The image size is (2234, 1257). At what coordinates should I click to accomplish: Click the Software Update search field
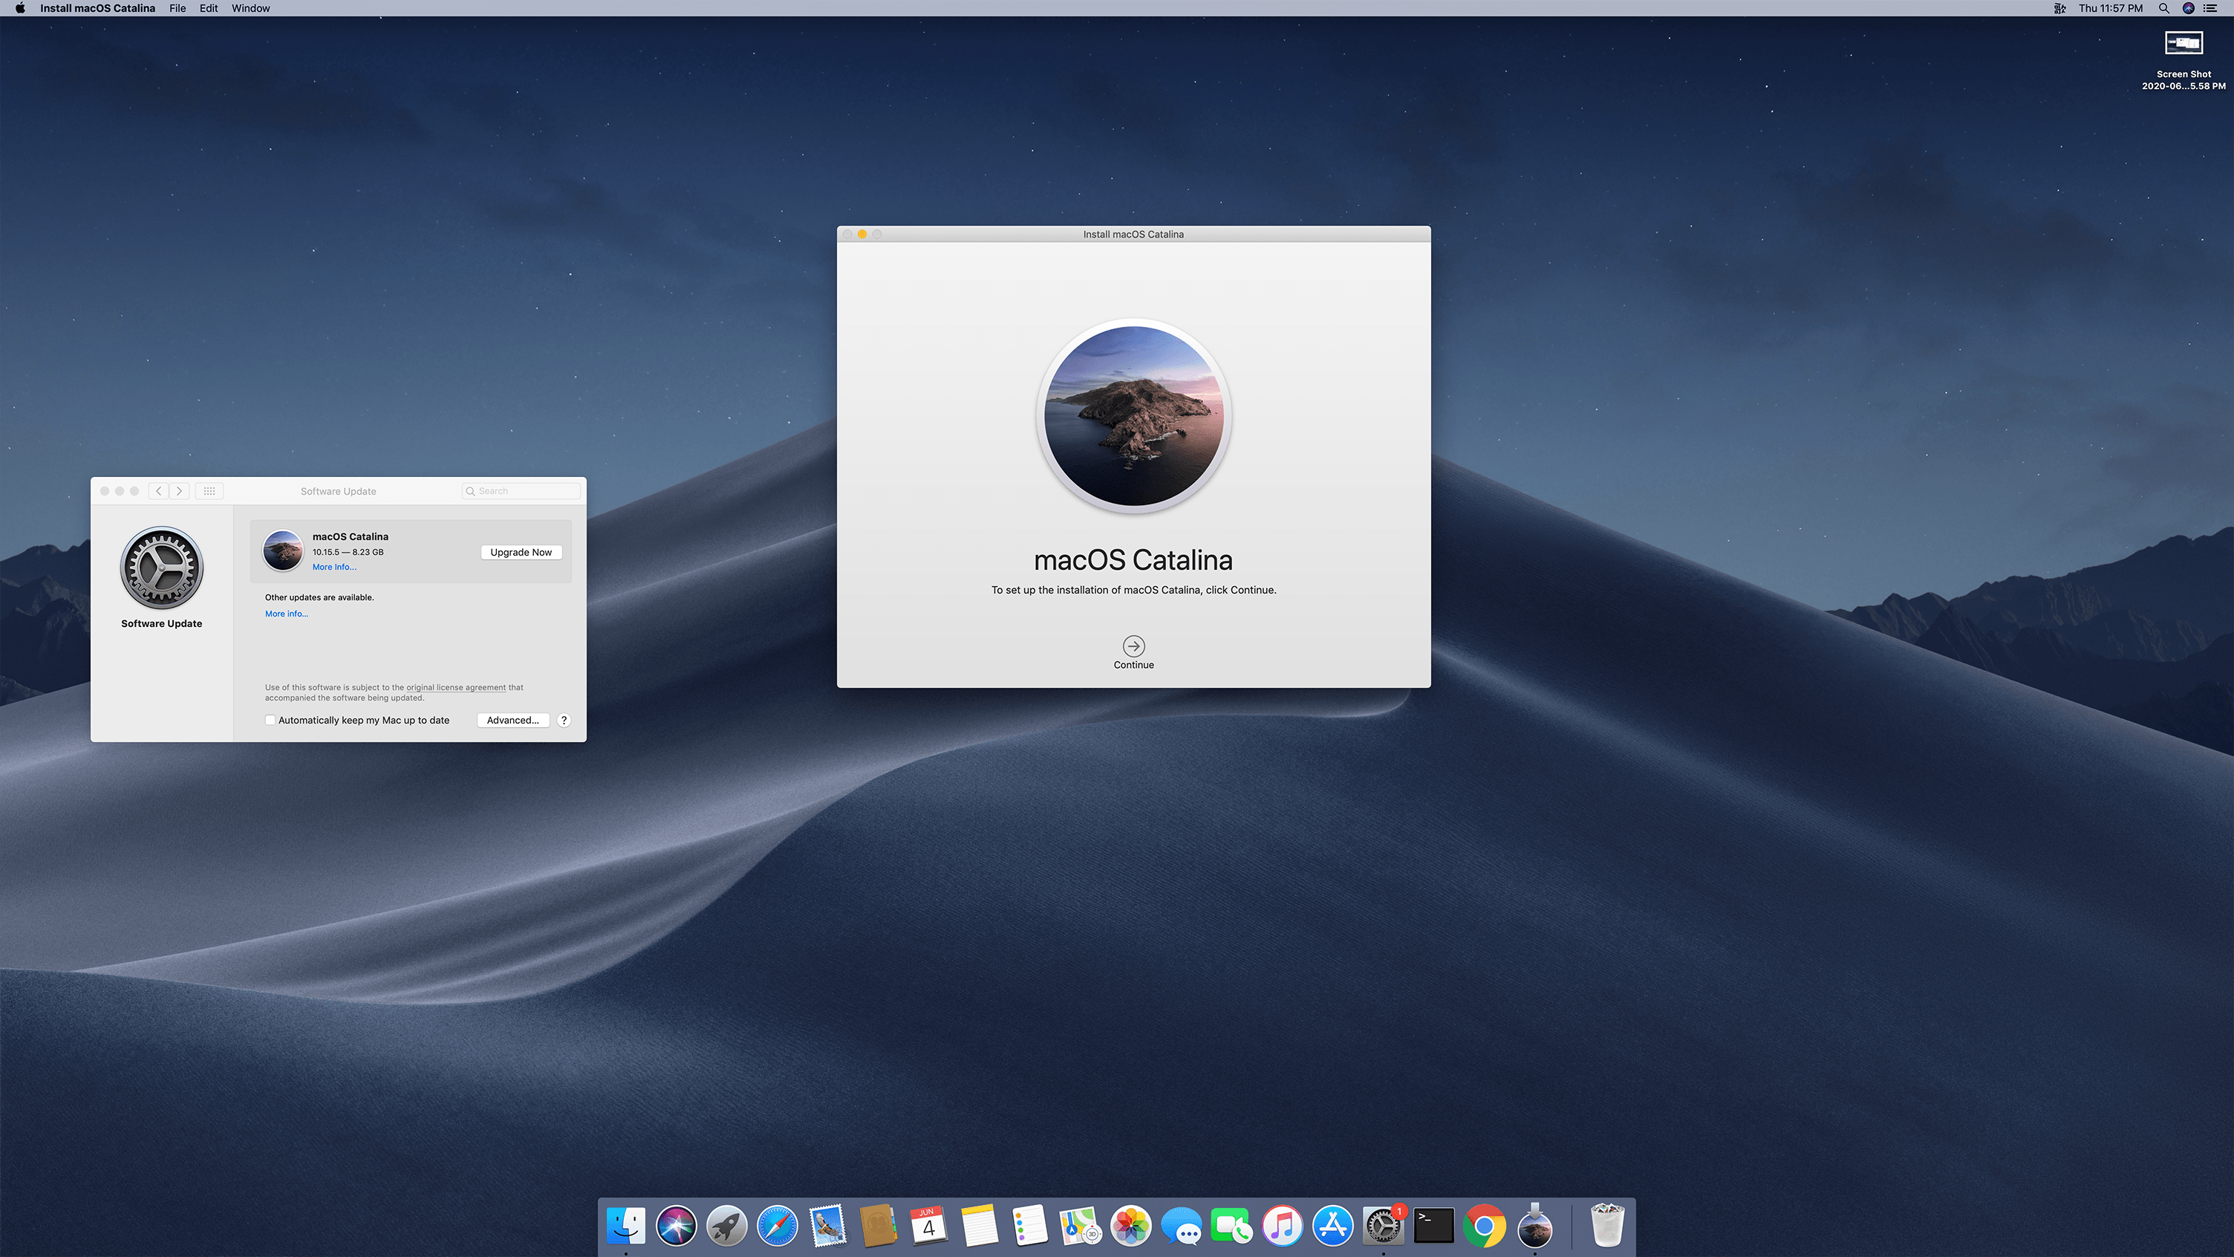(521, 491)
